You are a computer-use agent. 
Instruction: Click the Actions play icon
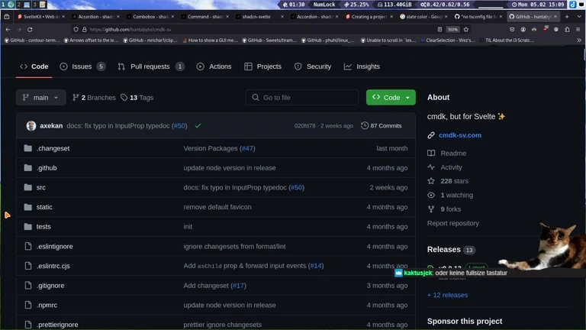click(201, 66)
